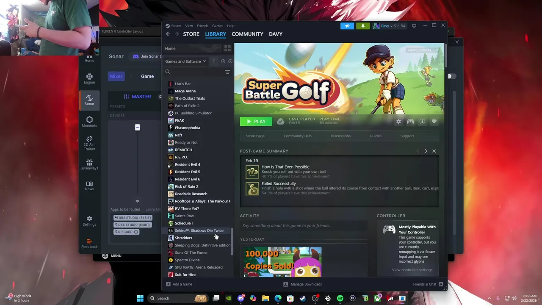
Task: Open the Help menu in Steam
Action: click(231, 26)
